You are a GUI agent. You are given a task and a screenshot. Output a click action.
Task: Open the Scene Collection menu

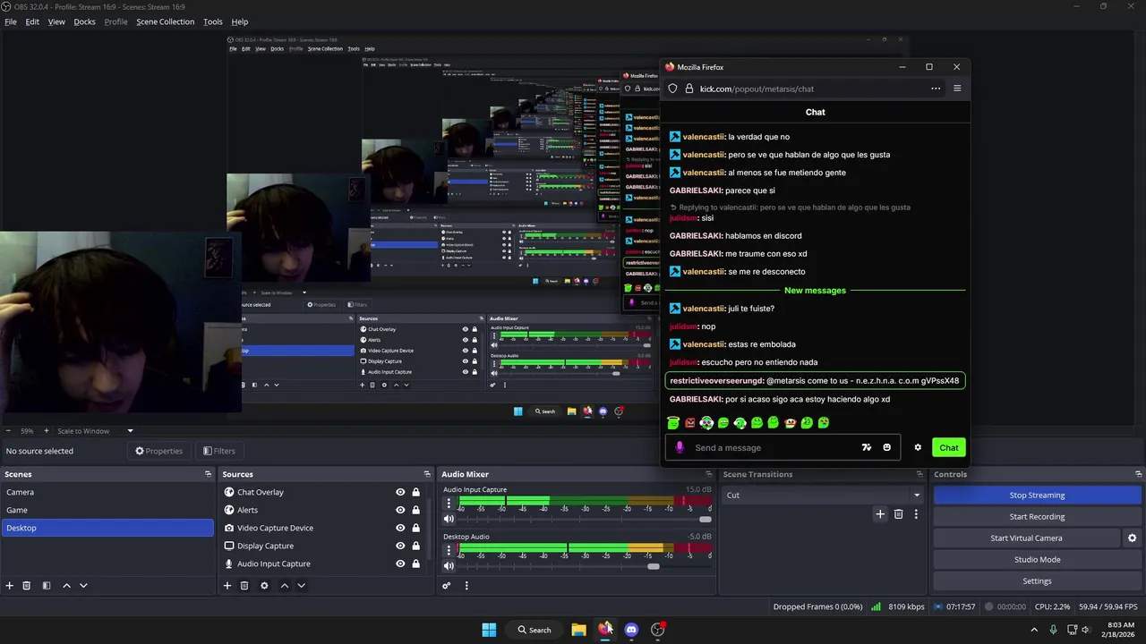click(165, 21)
